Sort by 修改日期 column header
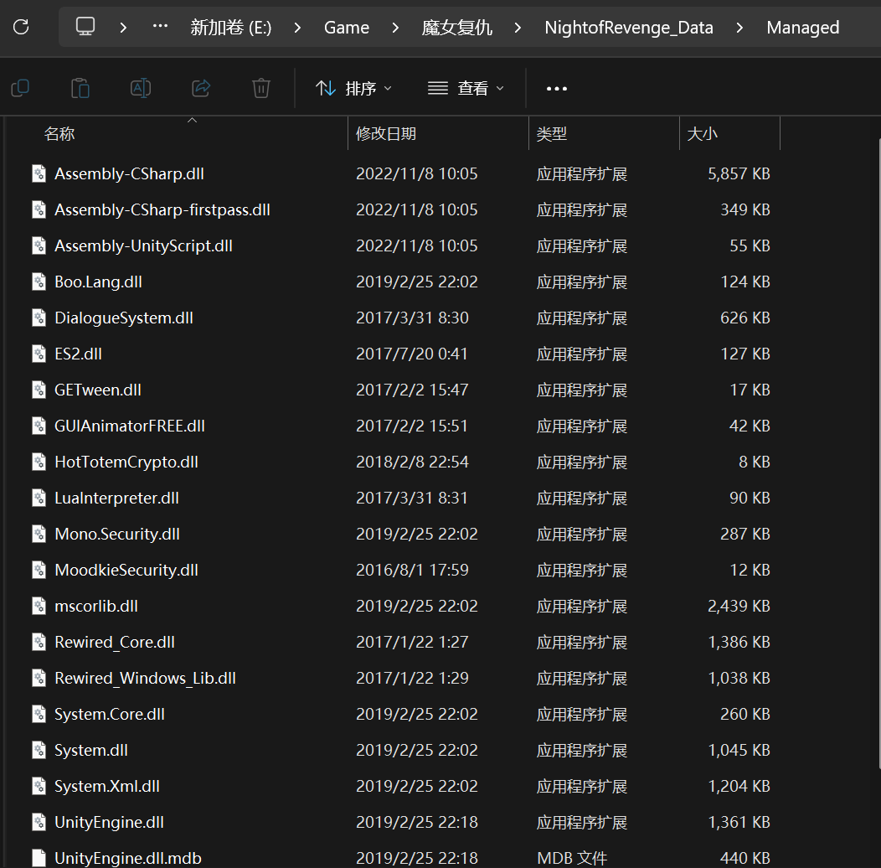 pos(386,133)
